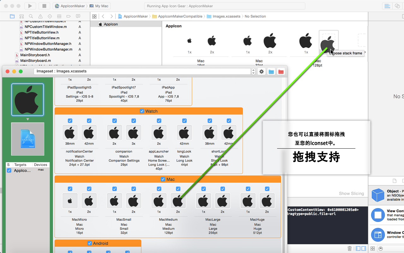Click the AppIconMaker project breadcrumb
404x253 pixels.
point(133,16)
